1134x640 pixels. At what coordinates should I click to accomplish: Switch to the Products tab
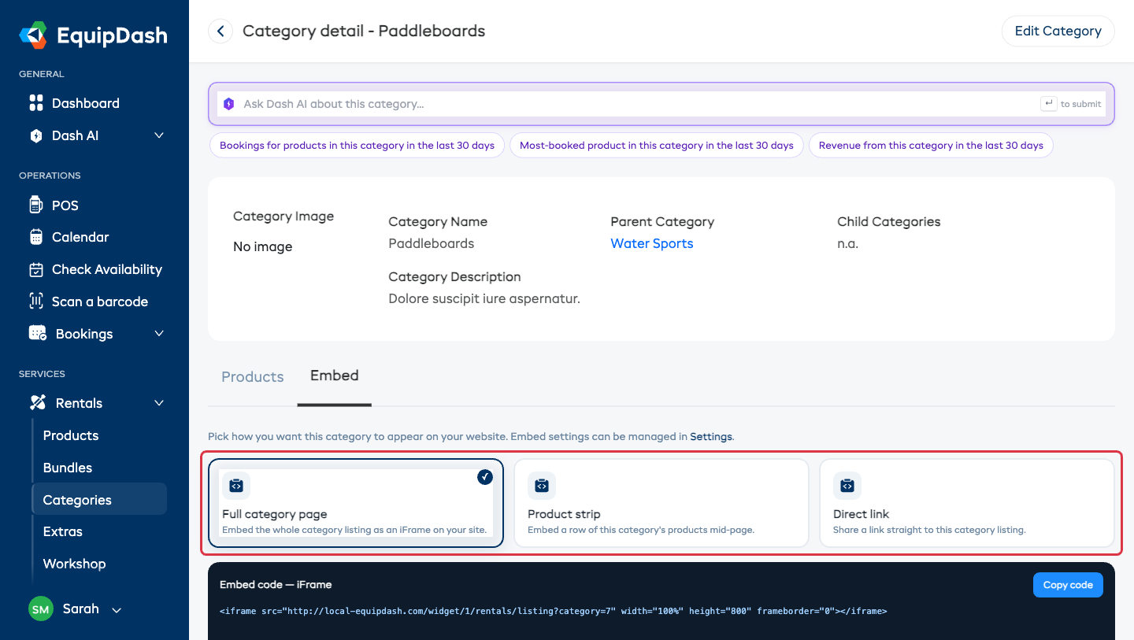(253, 377)
